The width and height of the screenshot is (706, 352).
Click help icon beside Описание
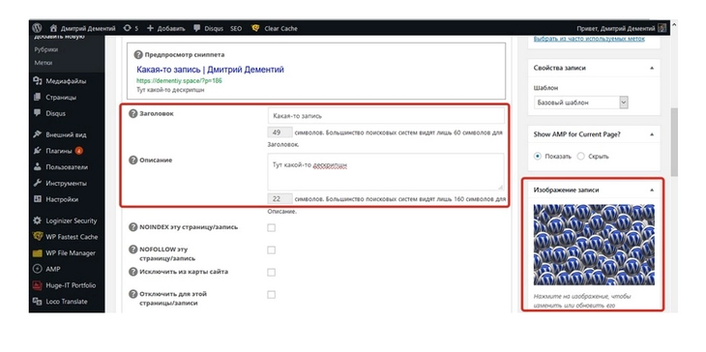tap(132, 161)
